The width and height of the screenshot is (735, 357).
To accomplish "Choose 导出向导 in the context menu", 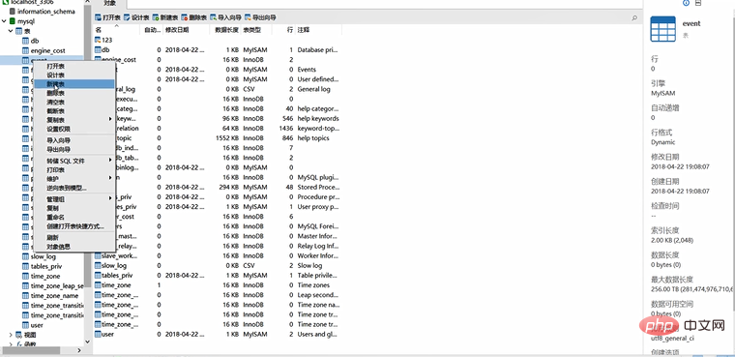I will 74,150.
